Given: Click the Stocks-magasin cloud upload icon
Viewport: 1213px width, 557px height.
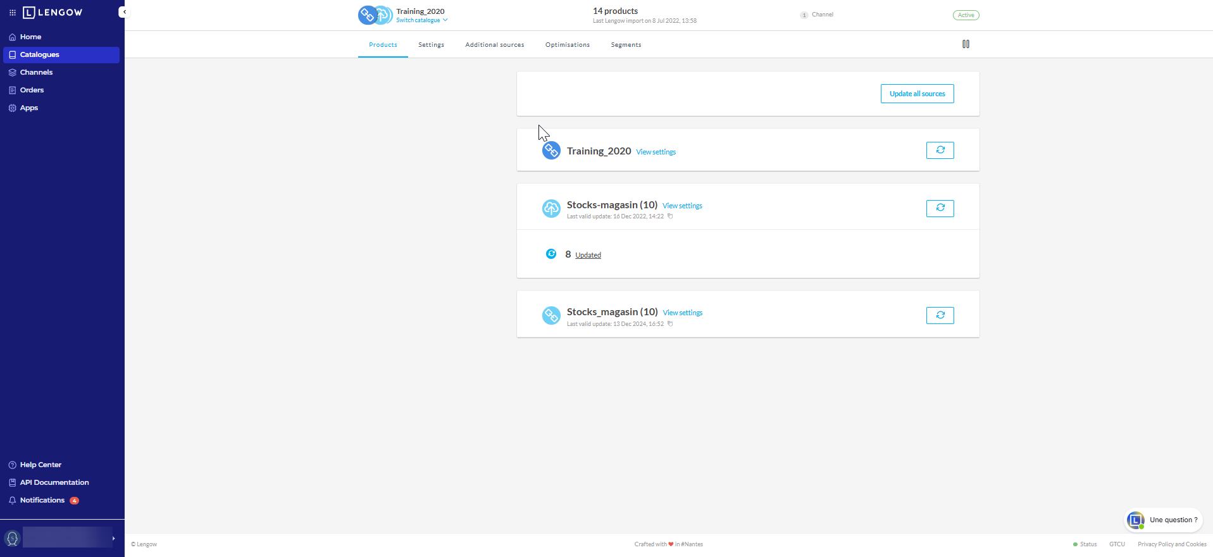Looking at the screenshot, I should (x=551, y=208).
